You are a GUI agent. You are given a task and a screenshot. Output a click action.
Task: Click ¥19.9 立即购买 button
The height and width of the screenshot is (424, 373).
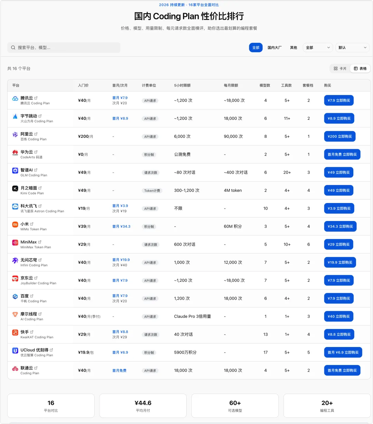pyautogui.click(x=340, y=262)
